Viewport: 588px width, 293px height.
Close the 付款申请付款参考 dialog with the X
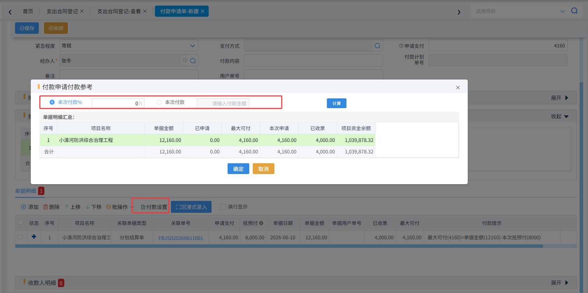458,88
